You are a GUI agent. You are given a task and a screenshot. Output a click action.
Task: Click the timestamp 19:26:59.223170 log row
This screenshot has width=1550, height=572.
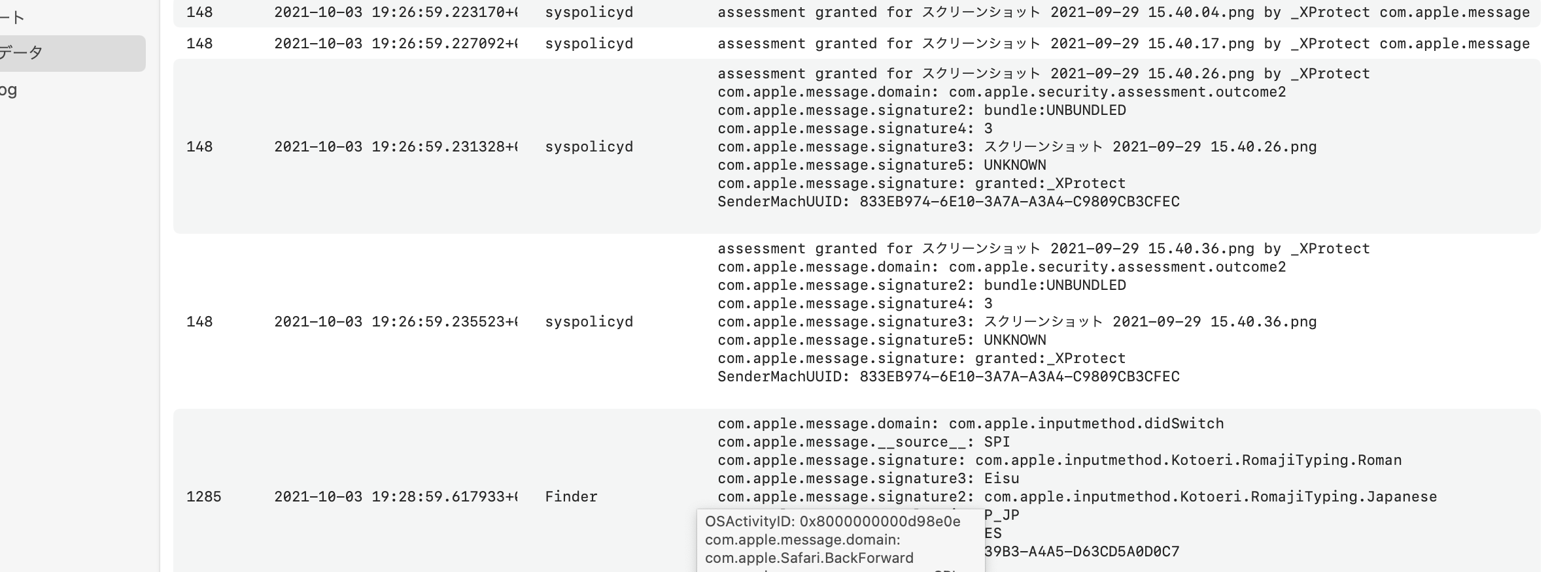point(395,12)
